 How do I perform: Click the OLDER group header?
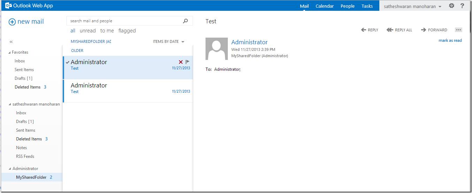click(x=77, y=51)
